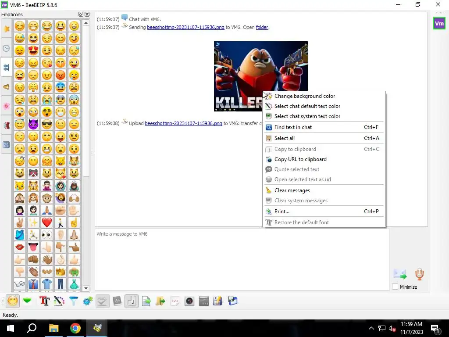Open the sent beesshottmp png link
The height and width of the screenshot is (337, 449).
[185, 27]
